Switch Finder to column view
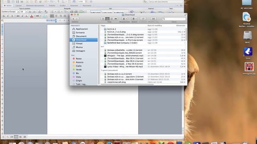The height and width of the screenshot is (144, 257). click(x=112, y=19)
